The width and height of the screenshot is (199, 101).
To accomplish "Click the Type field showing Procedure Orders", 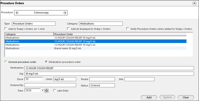I will point(34,24).
